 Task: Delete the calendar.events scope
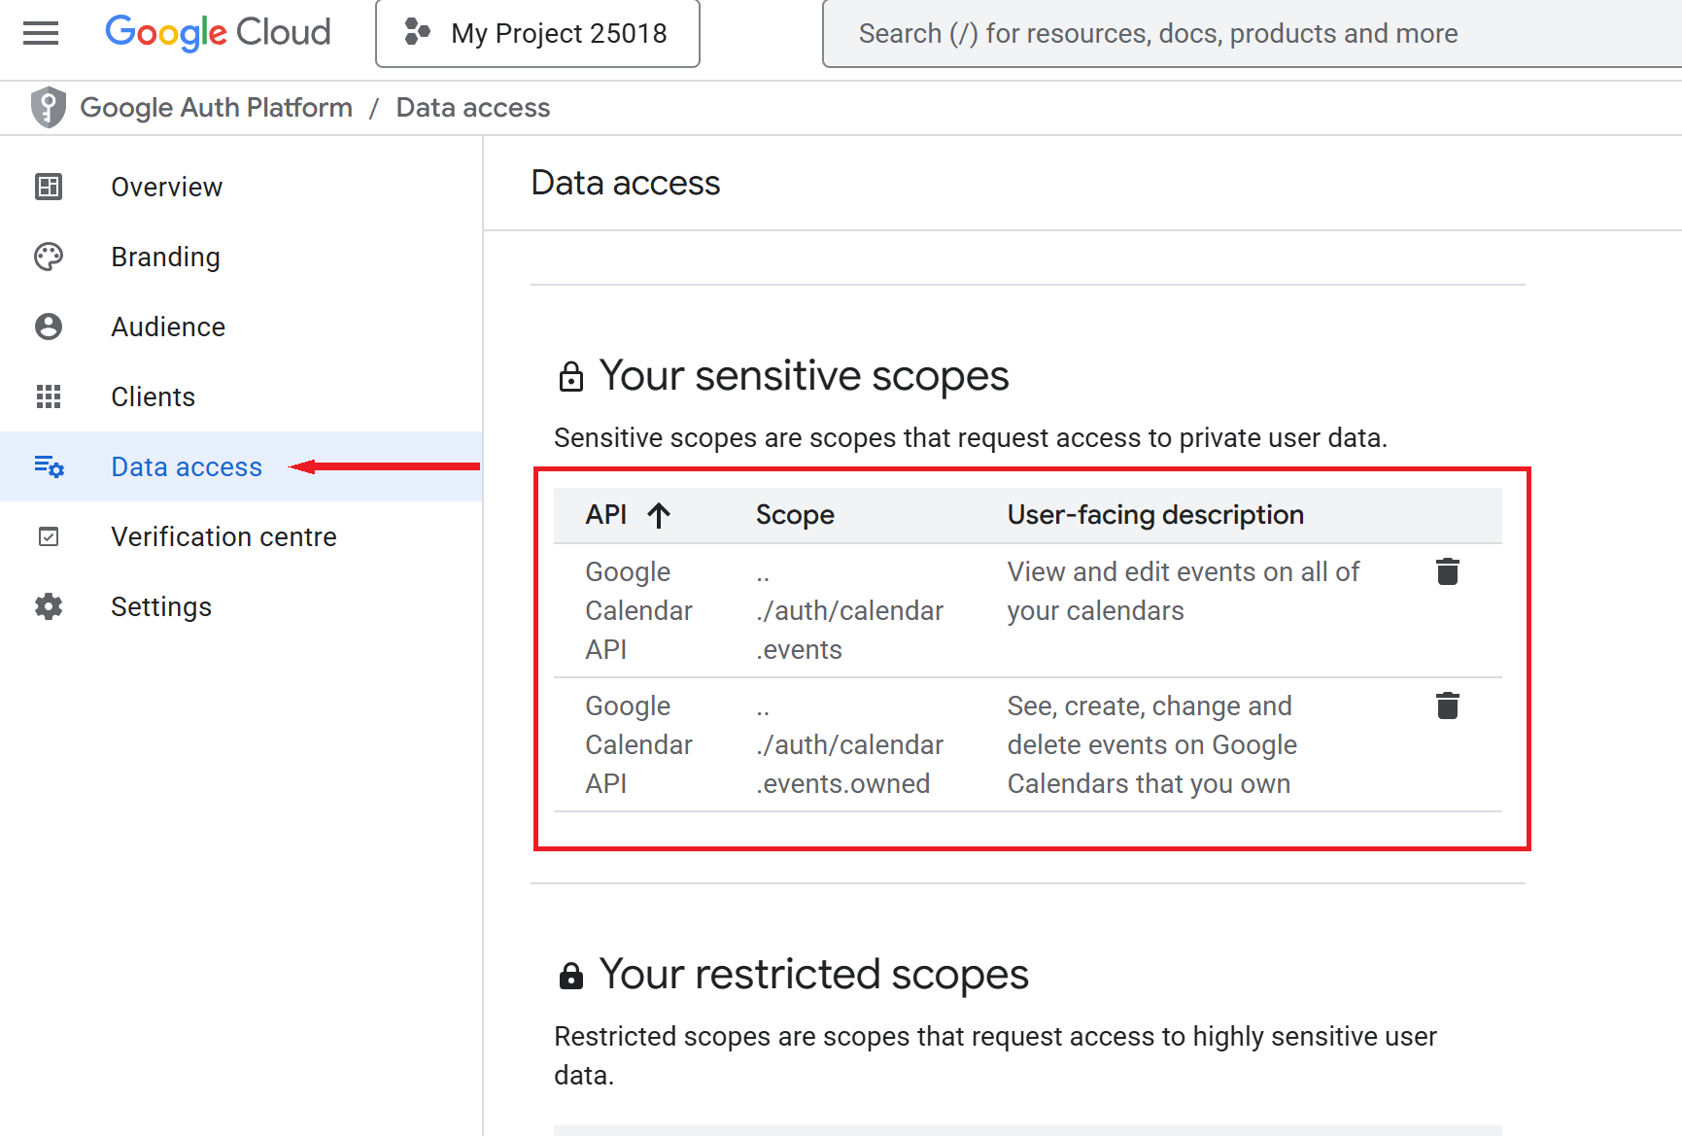[x=1447, y=572]
